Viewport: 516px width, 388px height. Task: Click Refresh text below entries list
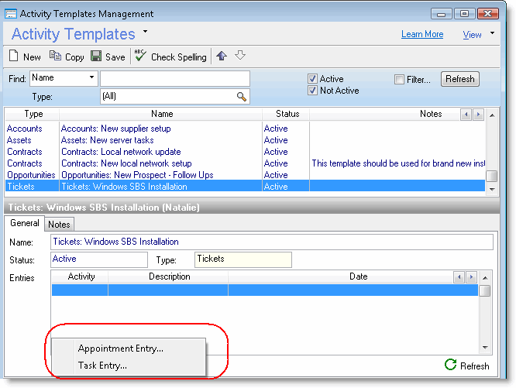(474, 366)
